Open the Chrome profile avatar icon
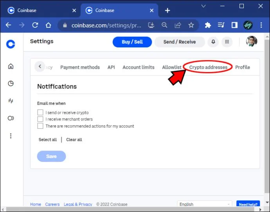 (x=248, y=25)
